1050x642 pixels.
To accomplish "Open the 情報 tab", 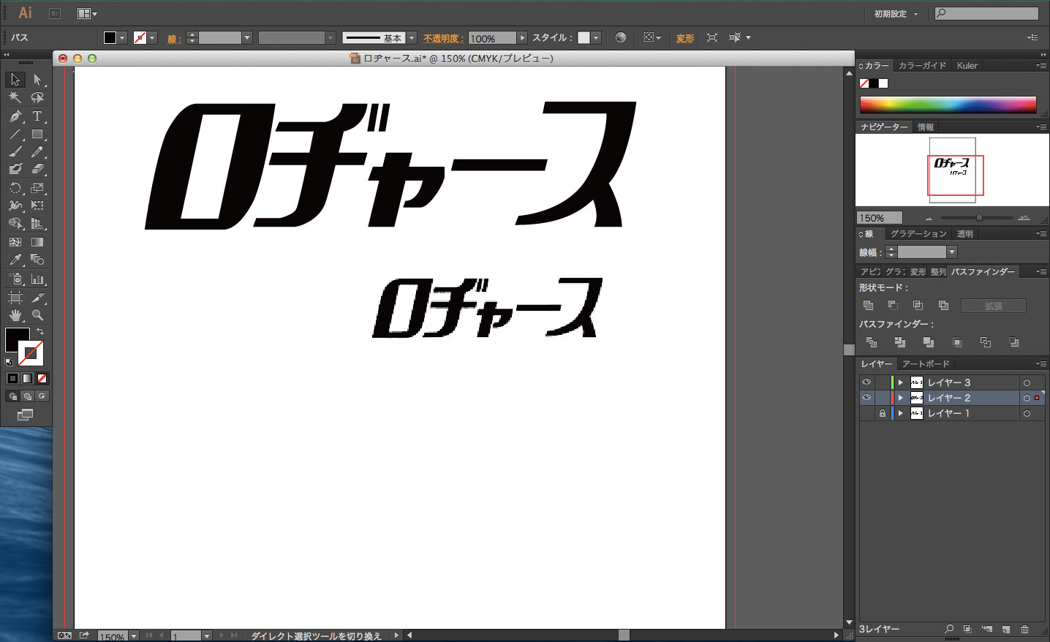I will click(926, 127).
